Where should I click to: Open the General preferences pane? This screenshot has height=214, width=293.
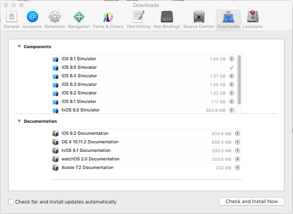[x=11, y=20]
